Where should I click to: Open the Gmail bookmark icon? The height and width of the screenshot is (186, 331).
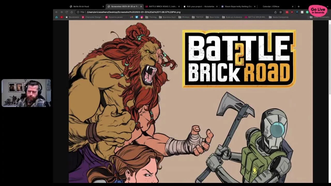(x=132, y=17)
